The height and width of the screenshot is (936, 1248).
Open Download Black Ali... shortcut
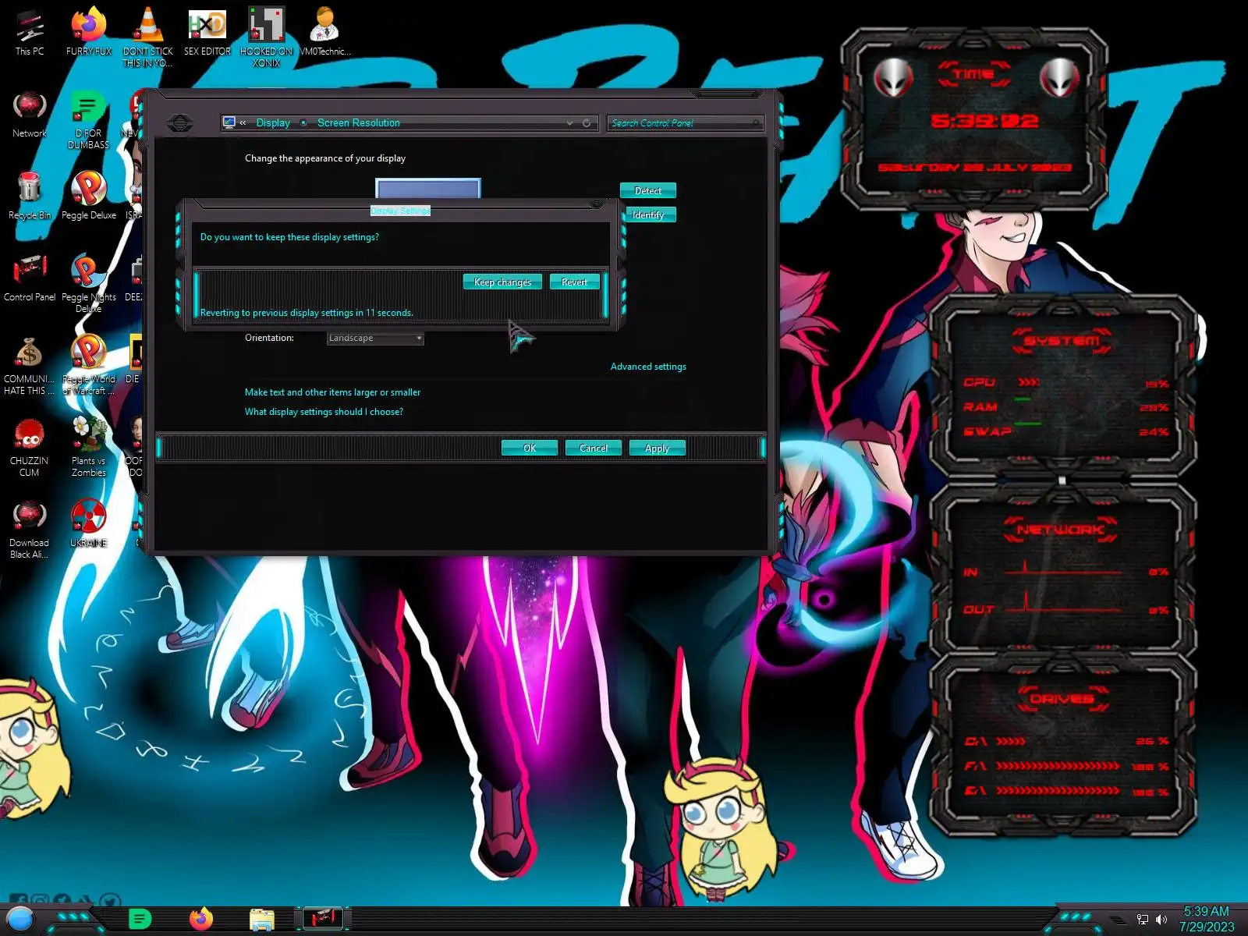click(x=30, y=529)
